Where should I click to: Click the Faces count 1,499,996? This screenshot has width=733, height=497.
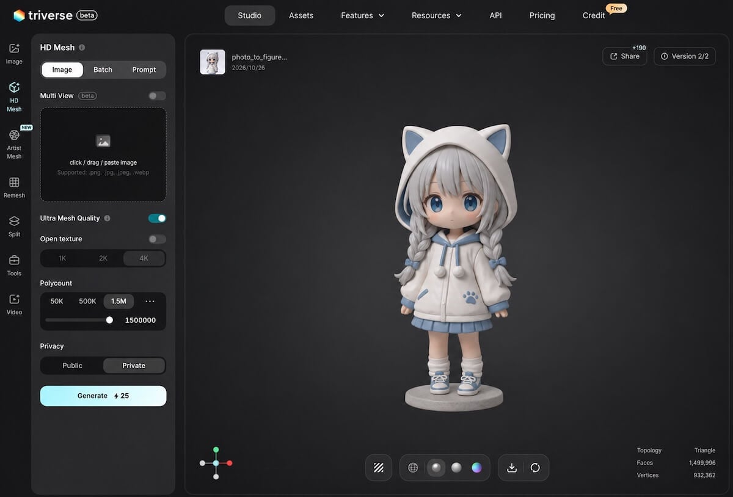coord(702,463)
